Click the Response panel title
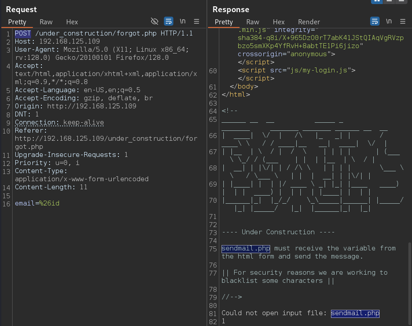Image resolution: width=412 pixels, height=326 pixels. 231,9
